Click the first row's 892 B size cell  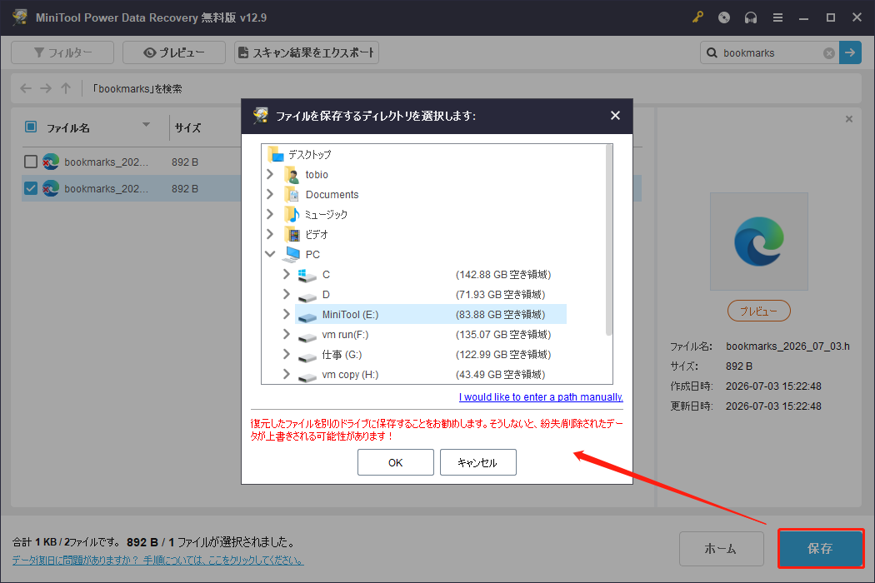[x=185, y=162]
